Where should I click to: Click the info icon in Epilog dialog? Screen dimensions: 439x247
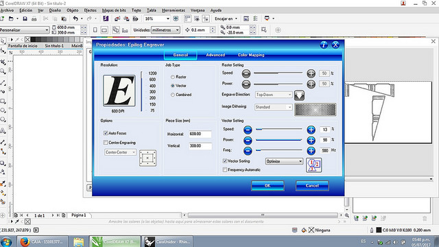point(324,45)
